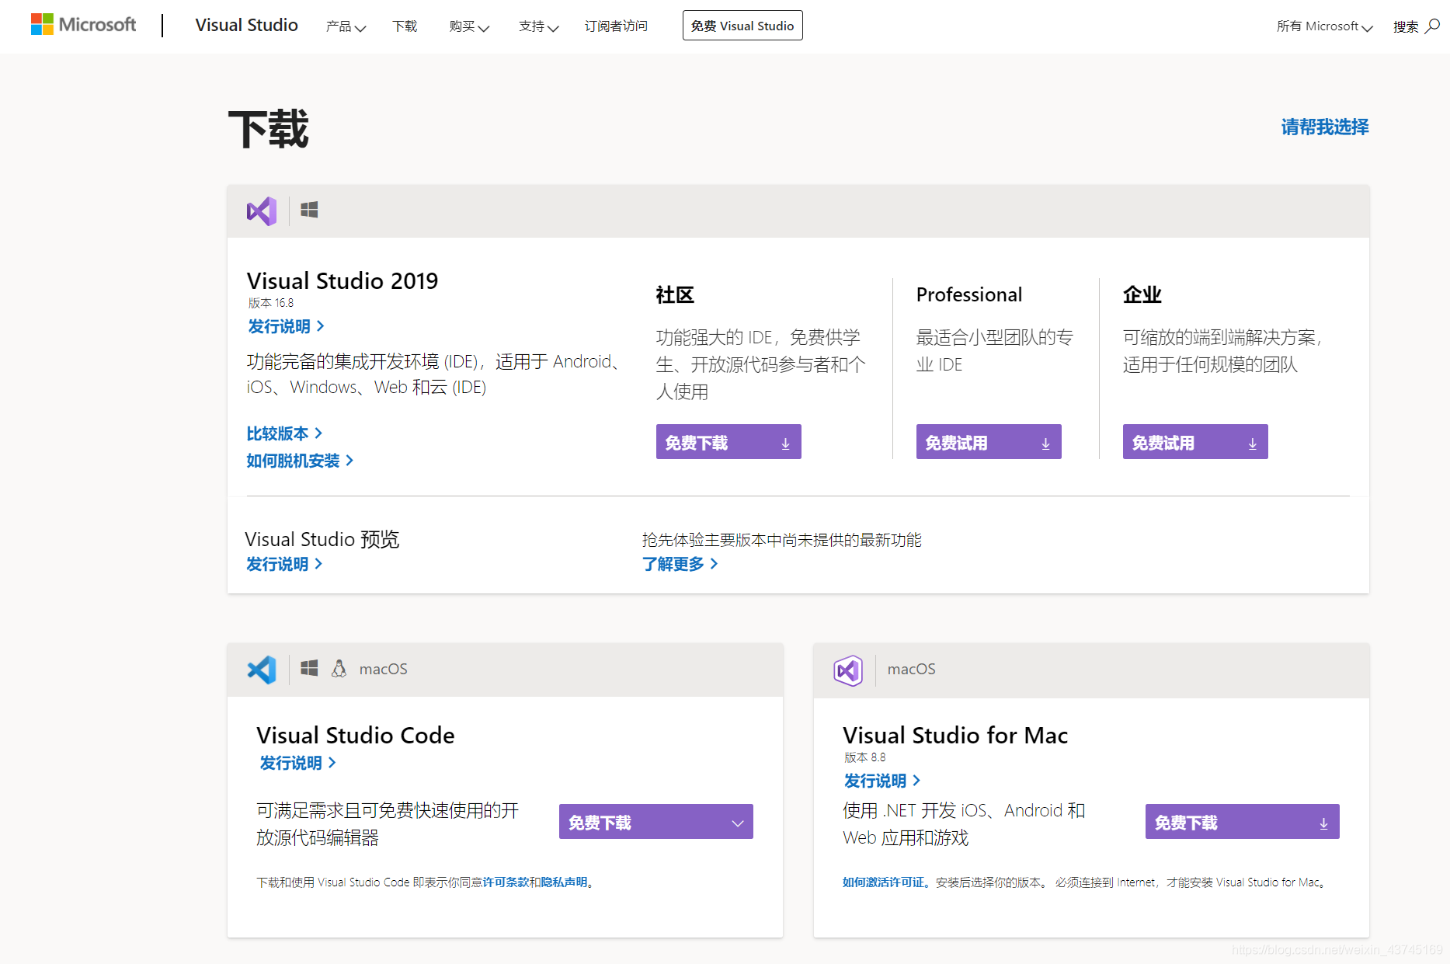Expand the 支持 menu
Image resolution: width=1450 pixels, height=964 pixels.
pyautogui.click(x=538, y=26)
